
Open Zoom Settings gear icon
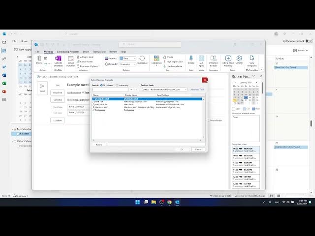click(239, 60)
